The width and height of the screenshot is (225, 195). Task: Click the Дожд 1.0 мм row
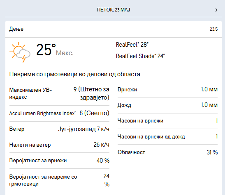[x=167, y=105]
